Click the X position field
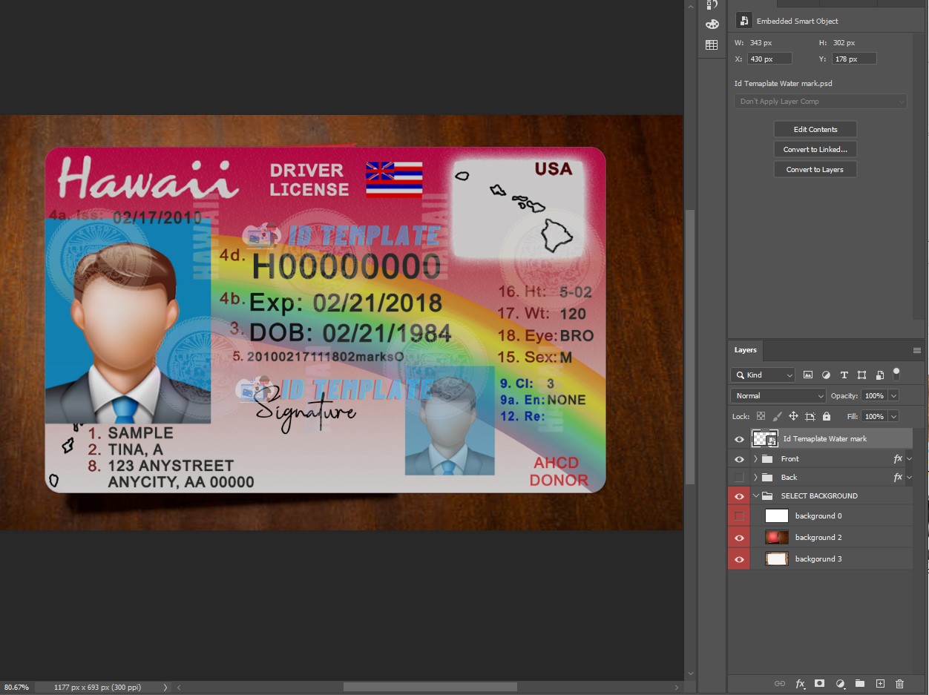 pyautogui.click(x=769, y=59)
